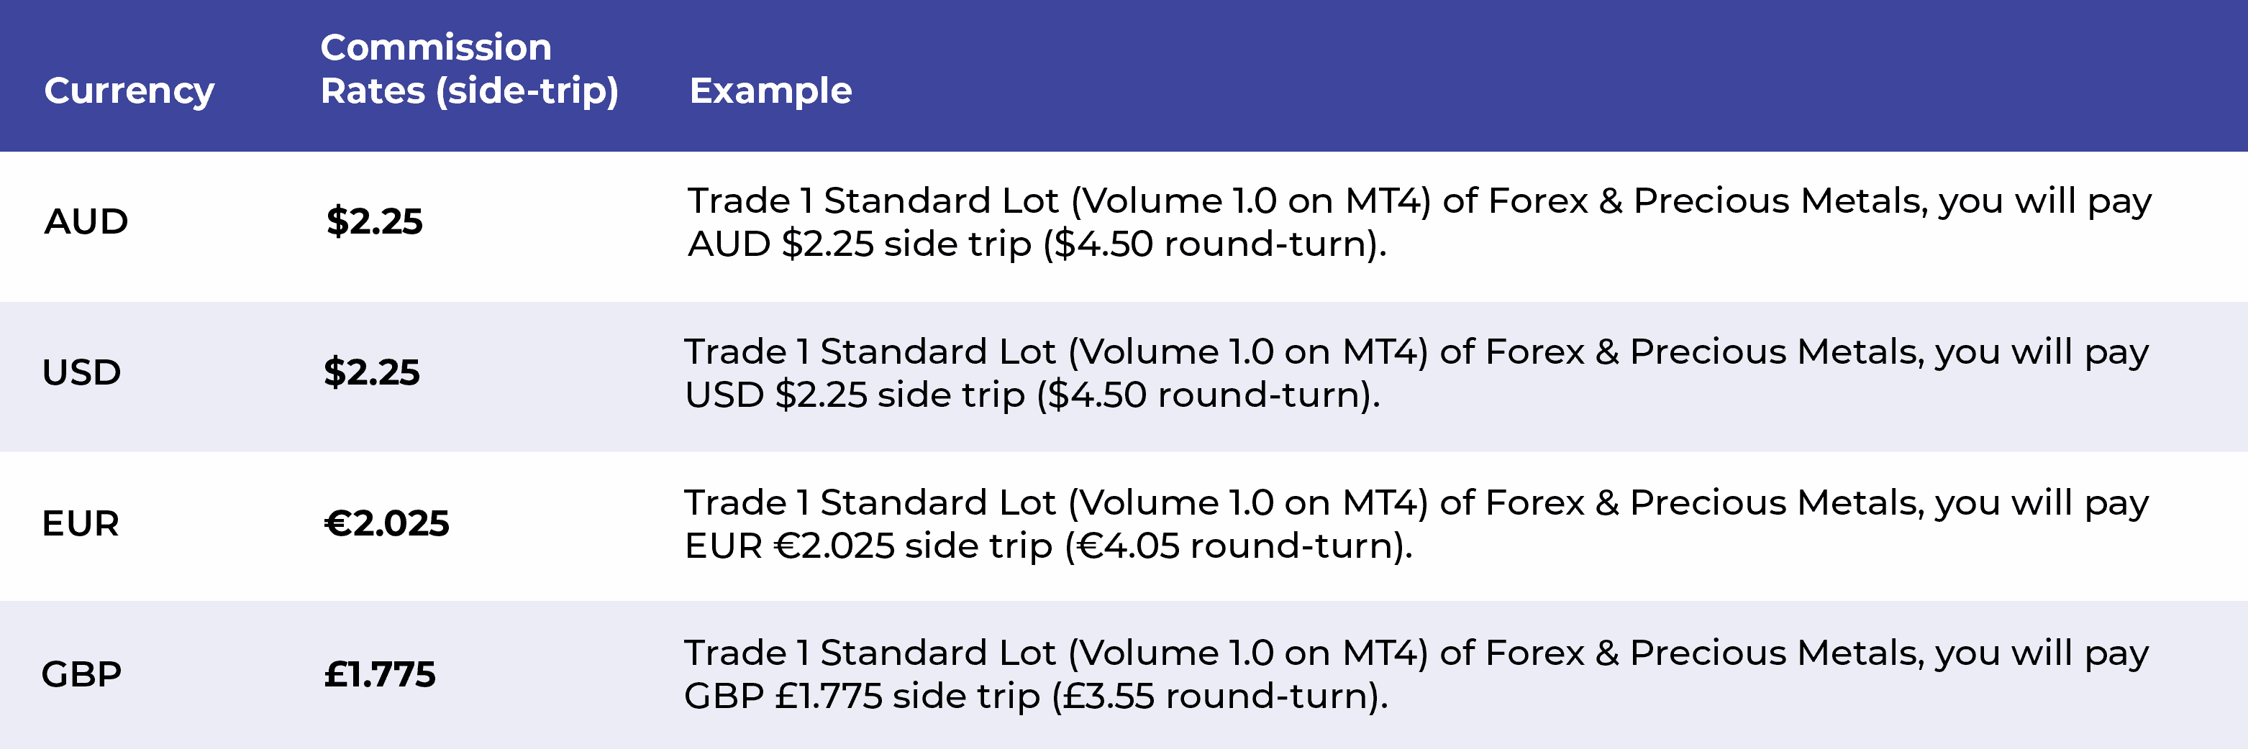The width and height of the screenshot is (2248, 749).
Task: Click the Example column header
Action: coord(770,91)
